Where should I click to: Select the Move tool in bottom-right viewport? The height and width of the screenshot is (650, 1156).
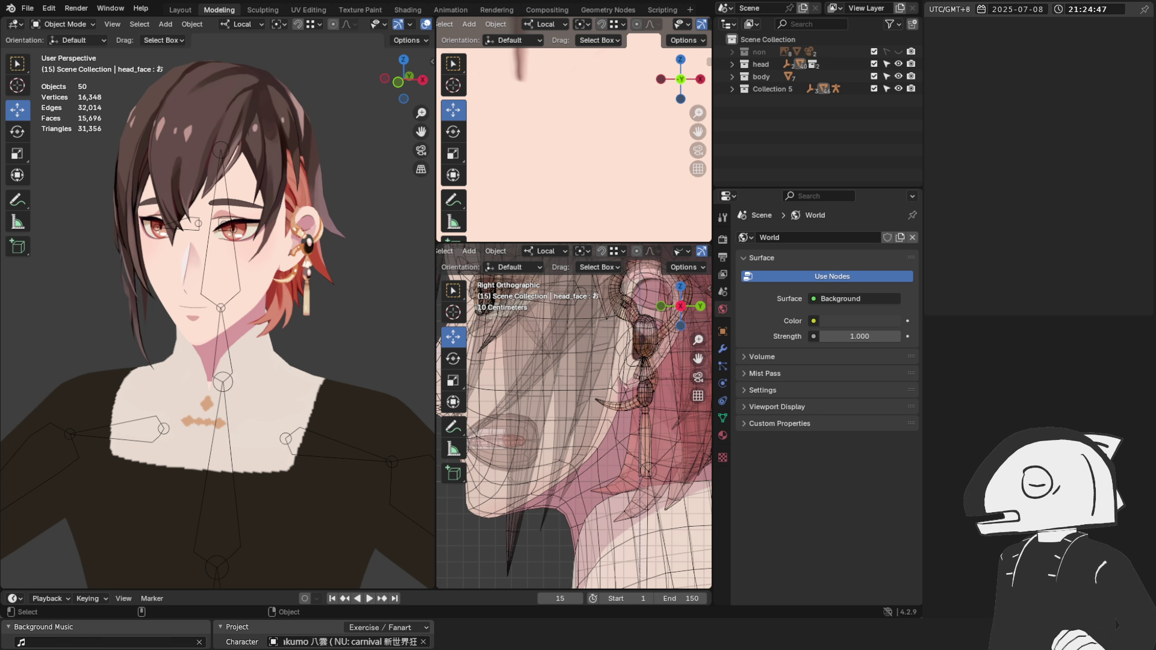453,336
